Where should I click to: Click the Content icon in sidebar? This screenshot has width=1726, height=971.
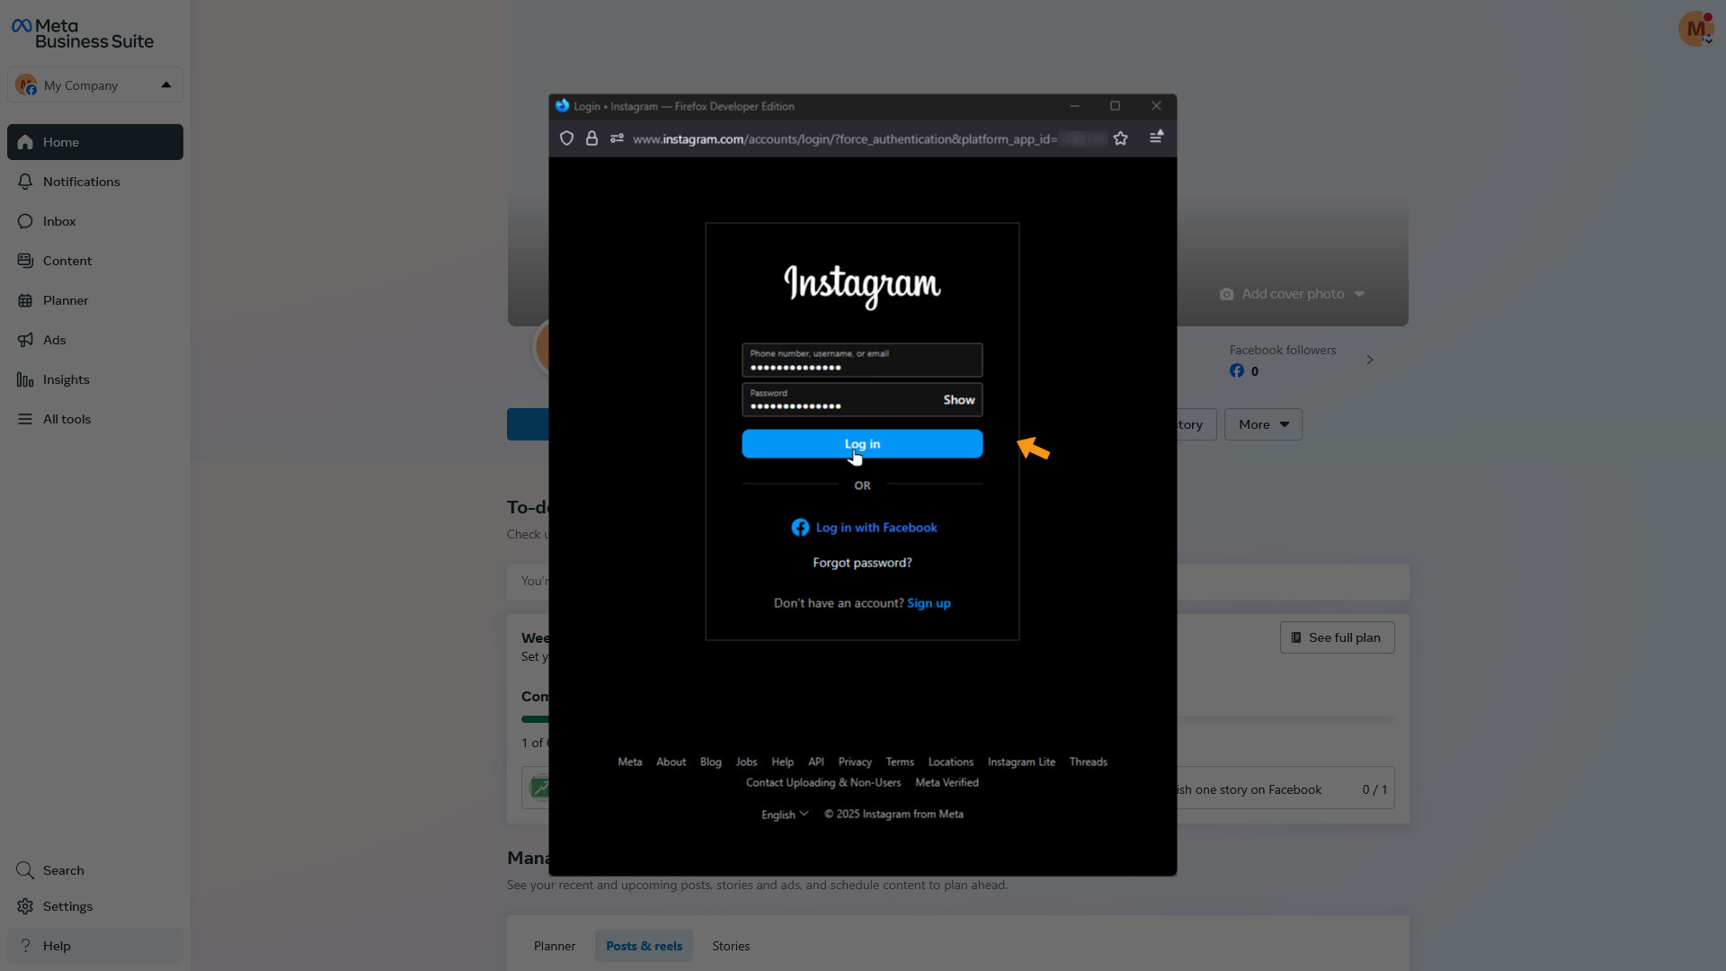(25, 261)
